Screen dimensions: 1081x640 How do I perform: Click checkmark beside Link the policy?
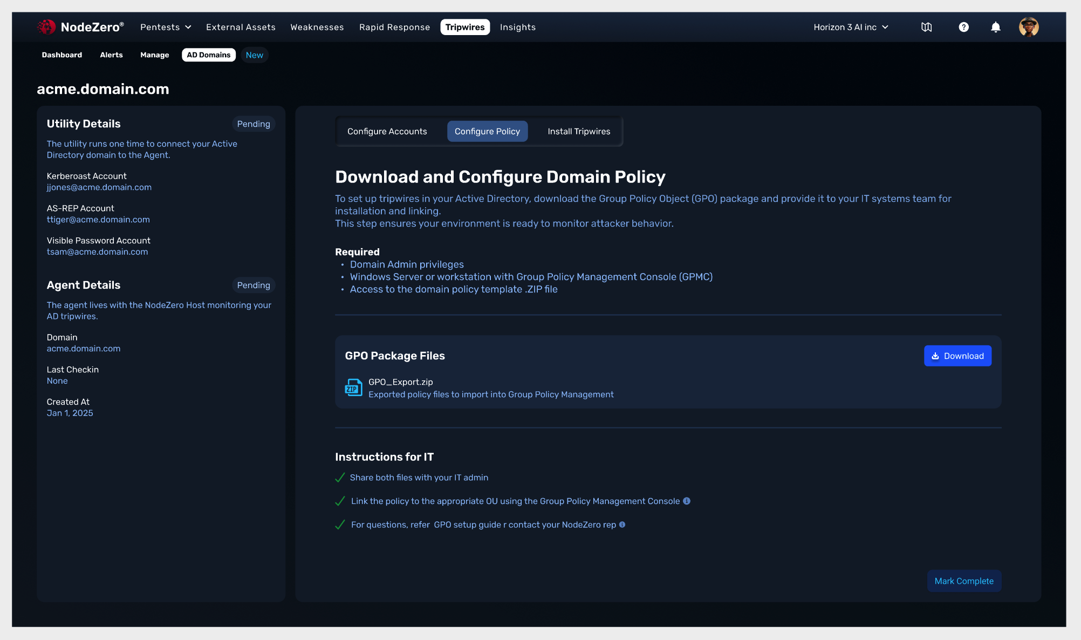(x=340, y=501)
